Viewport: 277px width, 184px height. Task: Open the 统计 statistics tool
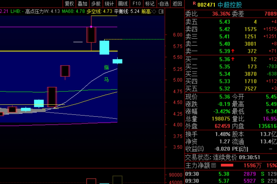coord(109,4)
